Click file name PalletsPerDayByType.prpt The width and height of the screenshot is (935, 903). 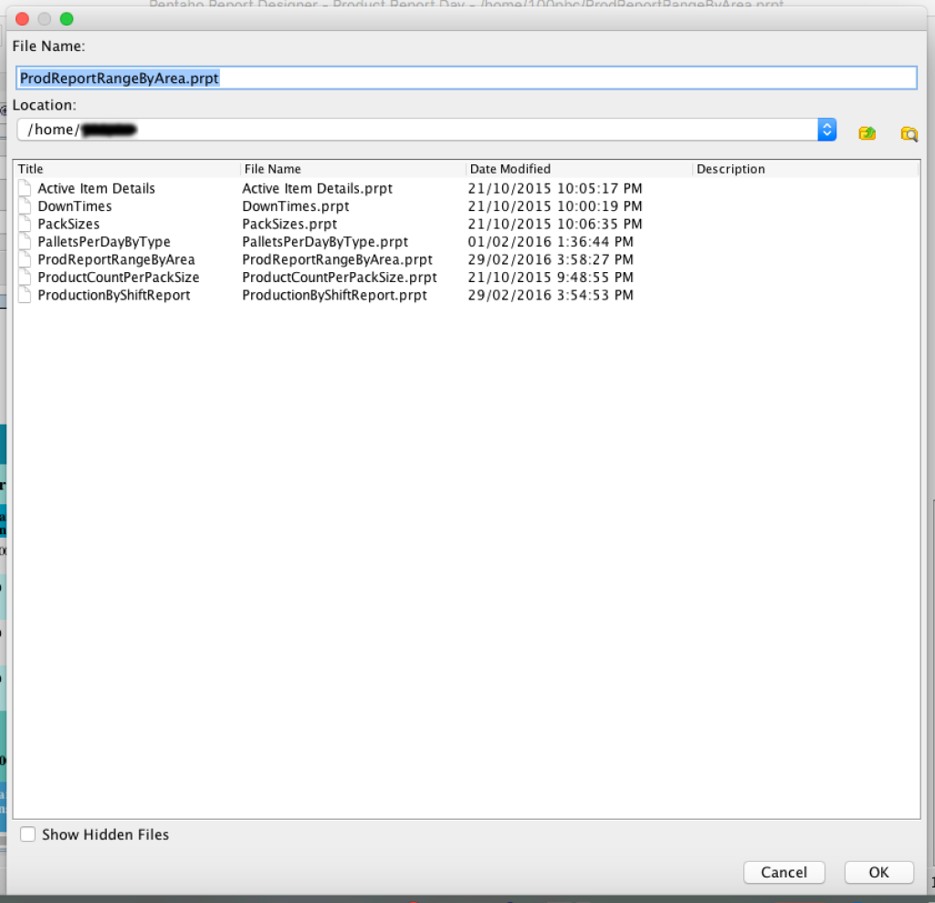click(325, 242)
